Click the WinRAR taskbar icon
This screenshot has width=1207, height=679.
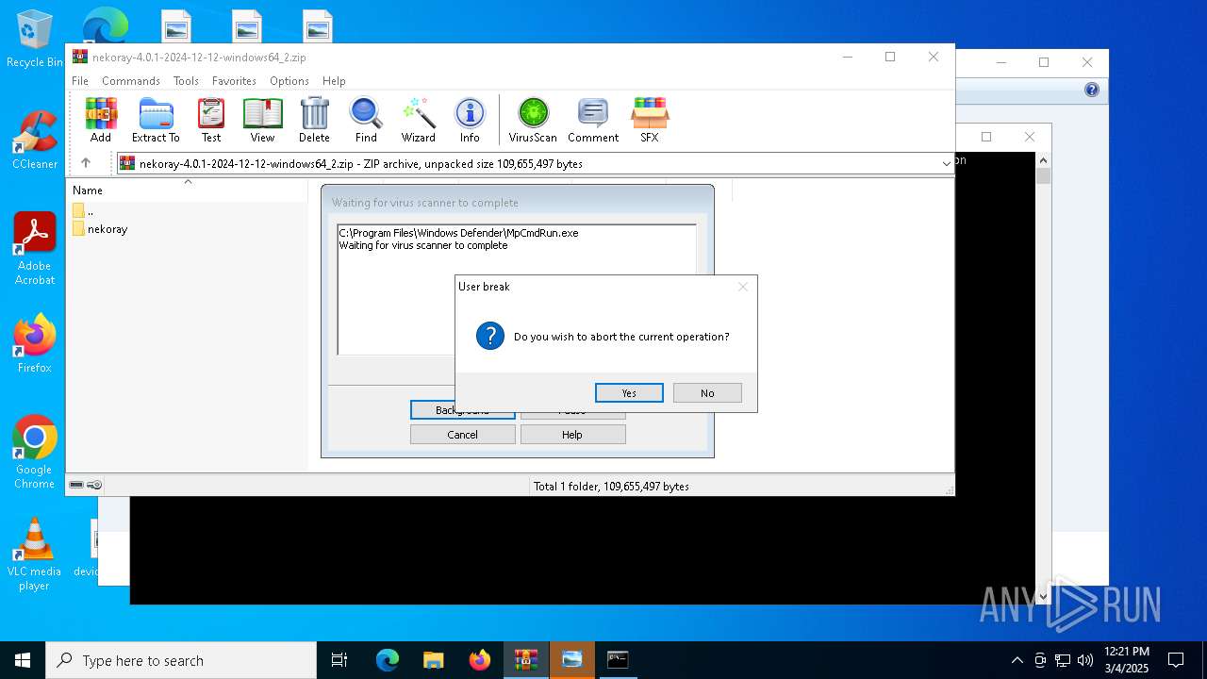(x=525, y=660)
